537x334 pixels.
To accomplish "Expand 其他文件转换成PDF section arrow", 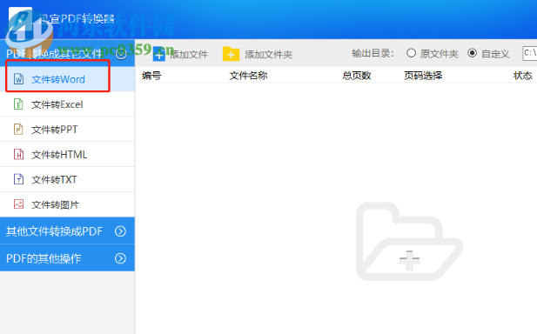I will tap(120, 231).
